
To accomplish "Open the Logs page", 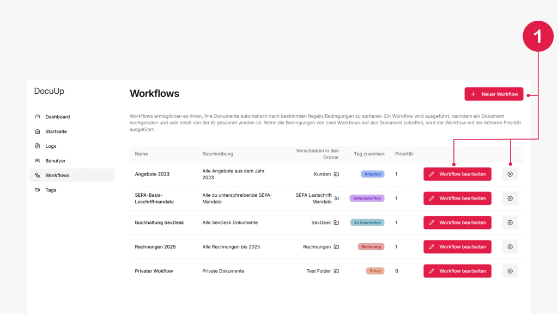I will point(51,146).
